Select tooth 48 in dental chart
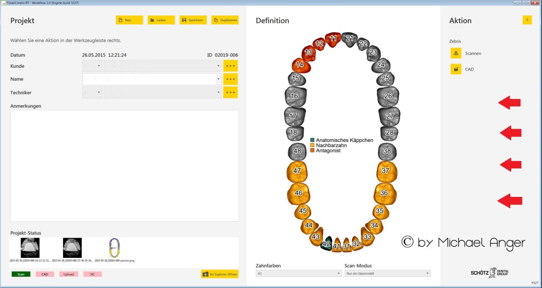 297,151
